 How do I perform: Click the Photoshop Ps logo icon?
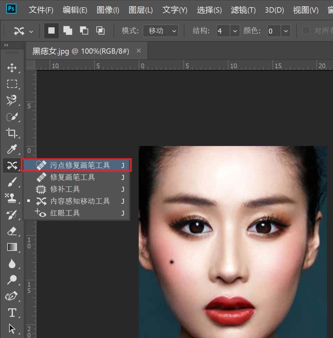click(x=11, y=9)
